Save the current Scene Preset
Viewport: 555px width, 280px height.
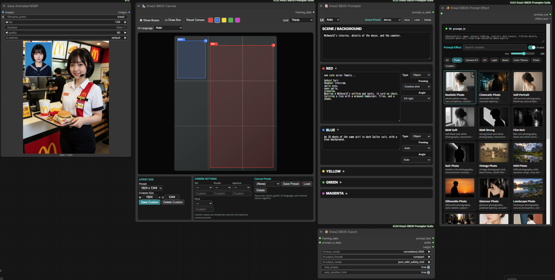pyautogui.click(x=407, y=20)
